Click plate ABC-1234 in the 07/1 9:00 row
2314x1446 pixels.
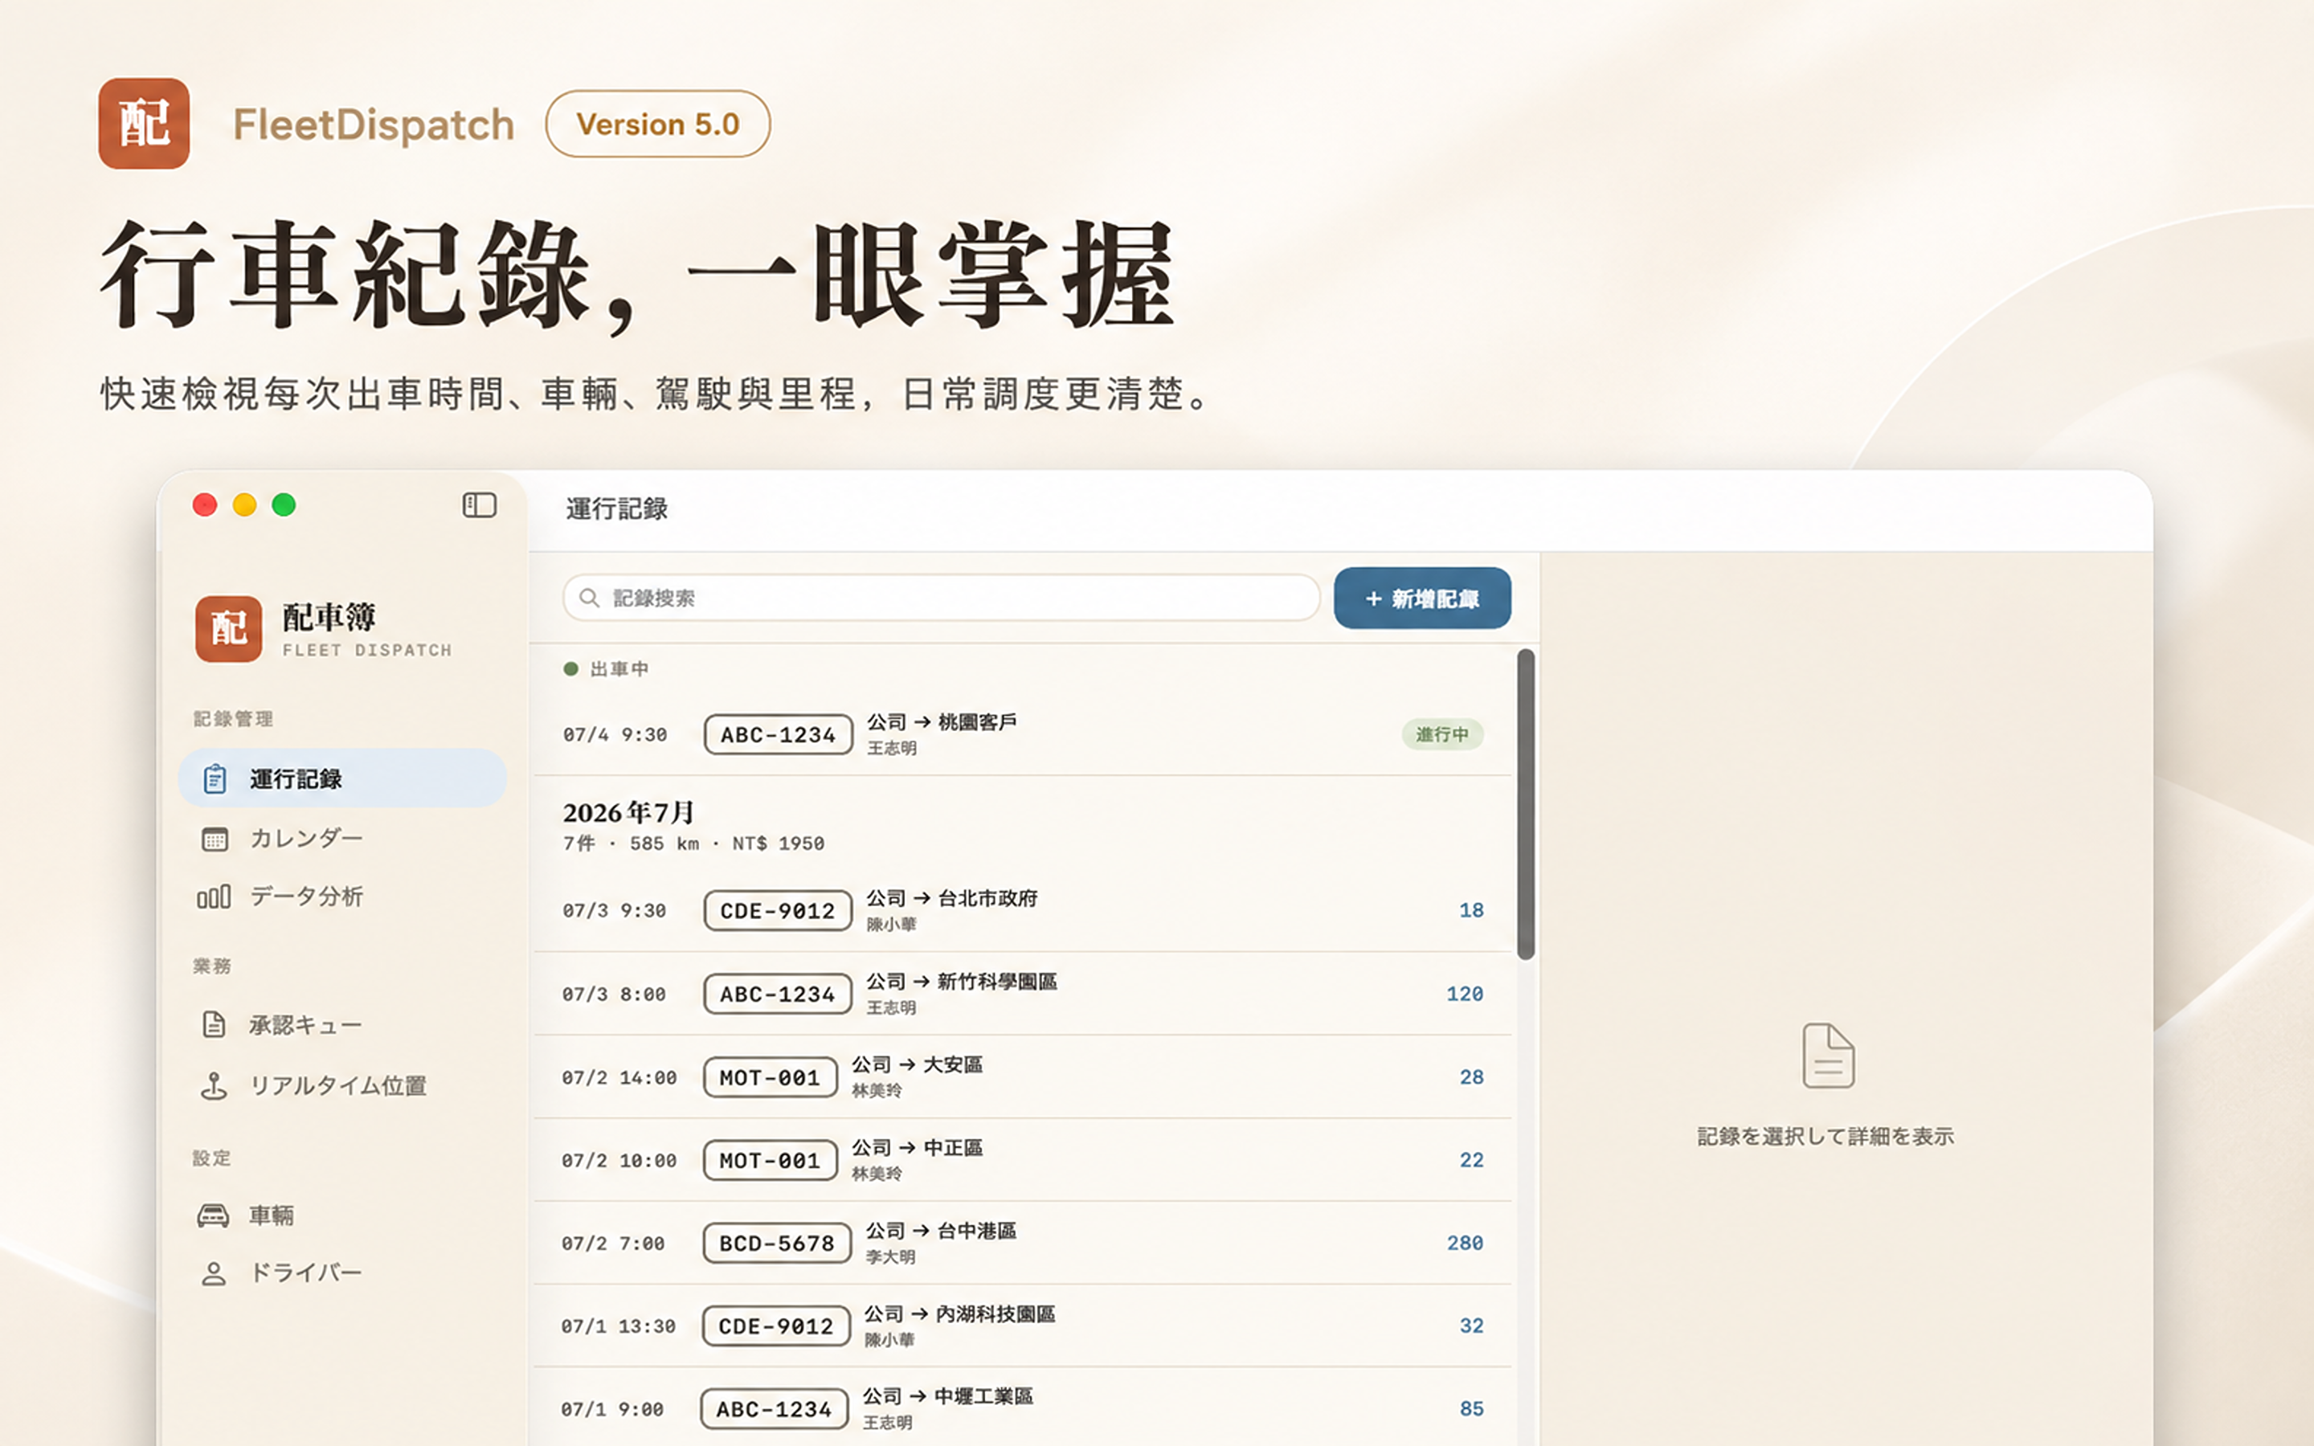click(774, 1409)
